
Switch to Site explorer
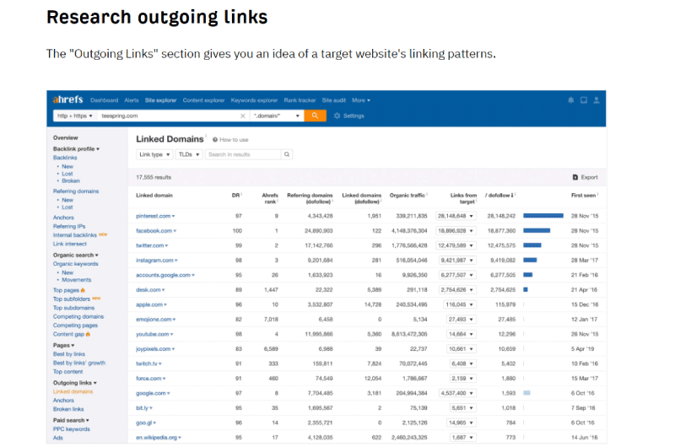pyautogui.click(x=160, y=100)
